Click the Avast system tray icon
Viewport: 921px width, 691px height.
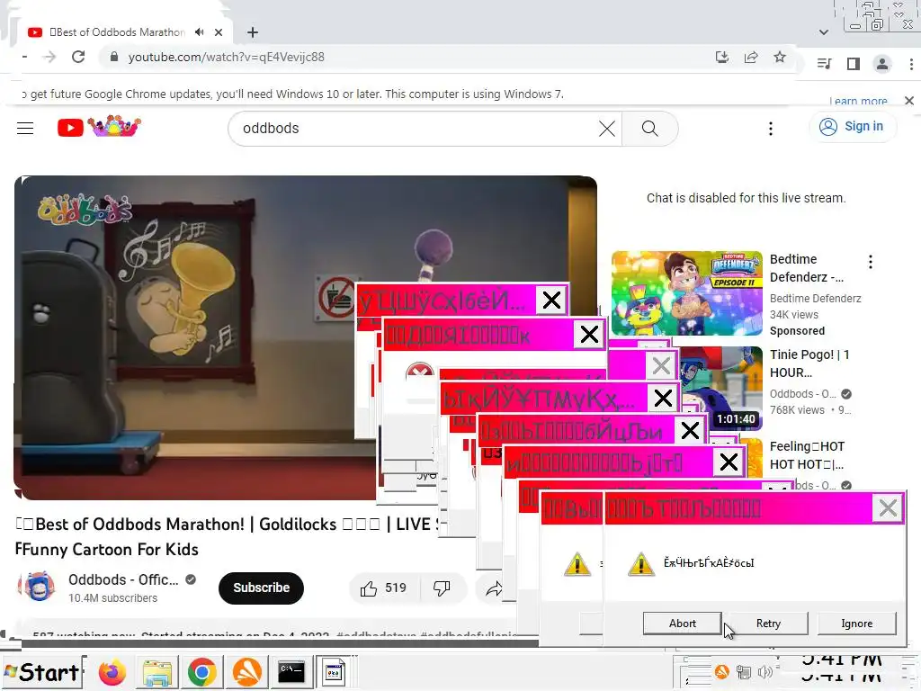(722, 671)
